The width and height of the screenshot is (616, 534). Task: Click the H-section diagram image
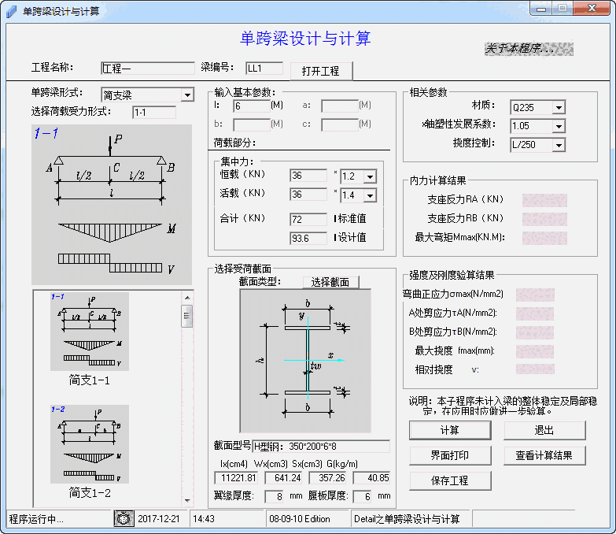tap(305, 361)
